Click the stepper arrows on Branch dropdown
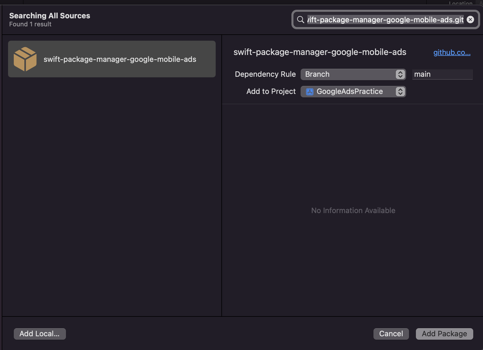Image resolution: width=483 pixels, height=350 pixels. point(400,74)
